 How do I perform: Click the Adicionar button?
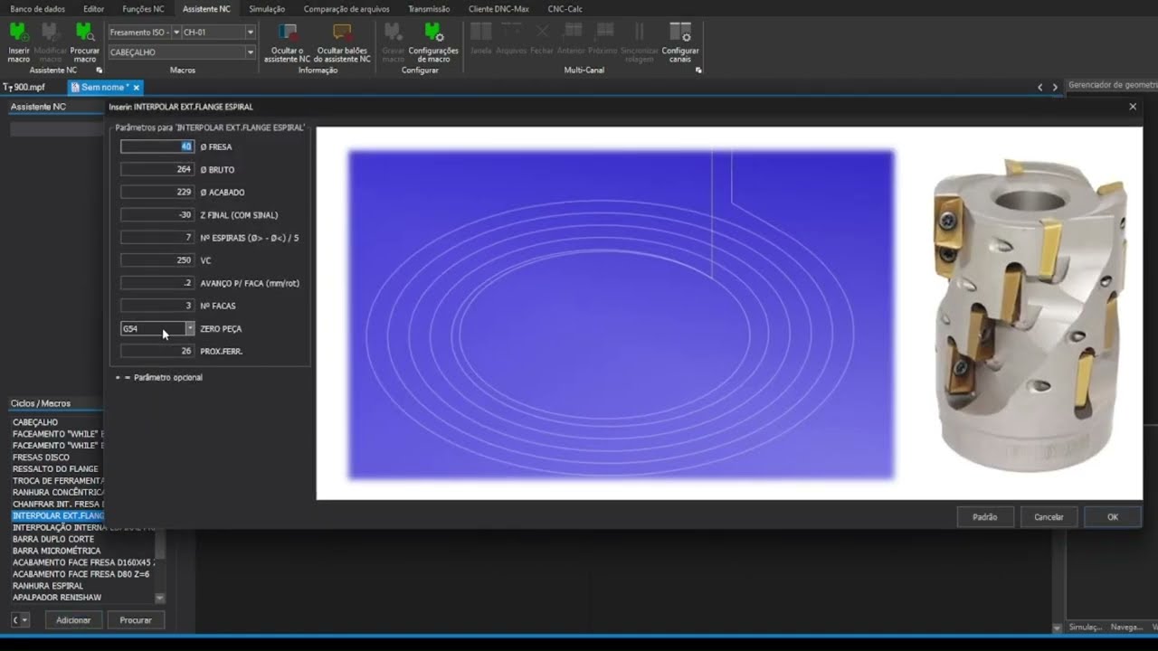tap(73, 620)
